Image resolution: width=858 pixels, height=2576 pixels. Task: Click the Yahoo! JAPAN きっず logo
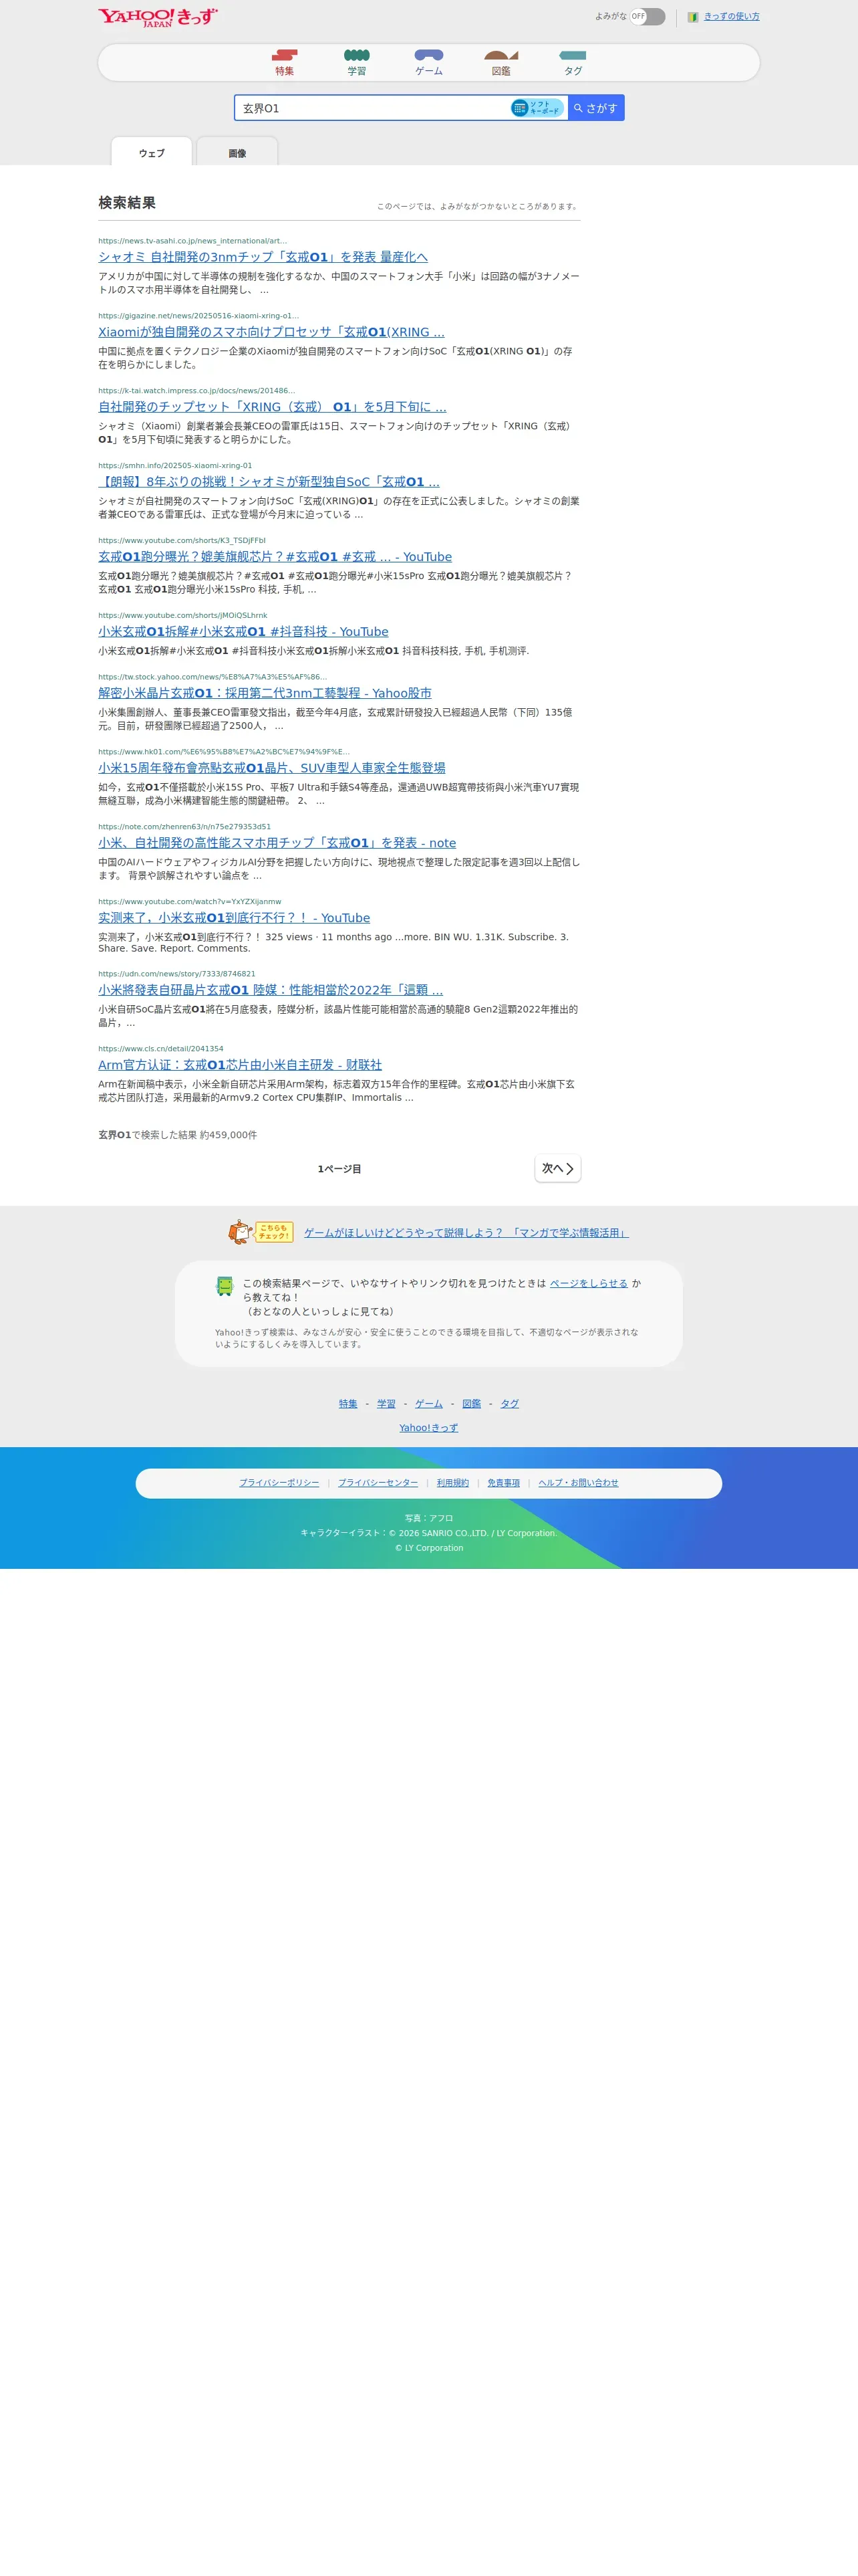158,17
